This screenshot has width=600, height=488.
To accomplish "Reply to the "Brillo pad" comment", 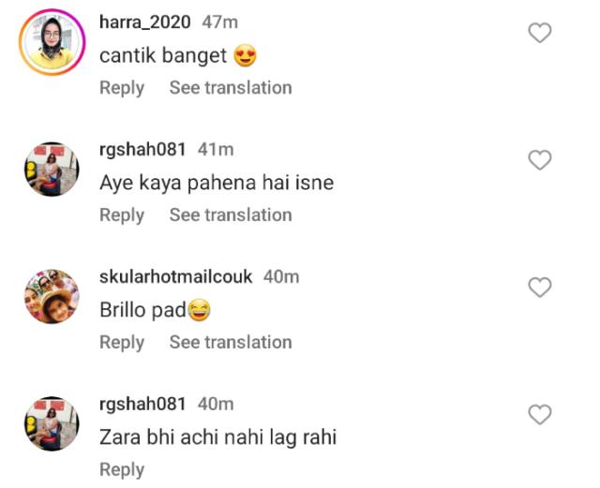I will click(x=122, y=342).
